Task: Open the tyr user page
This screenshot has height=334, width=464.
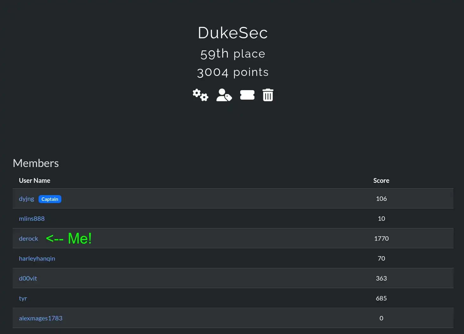Action: tap(23, 298)
